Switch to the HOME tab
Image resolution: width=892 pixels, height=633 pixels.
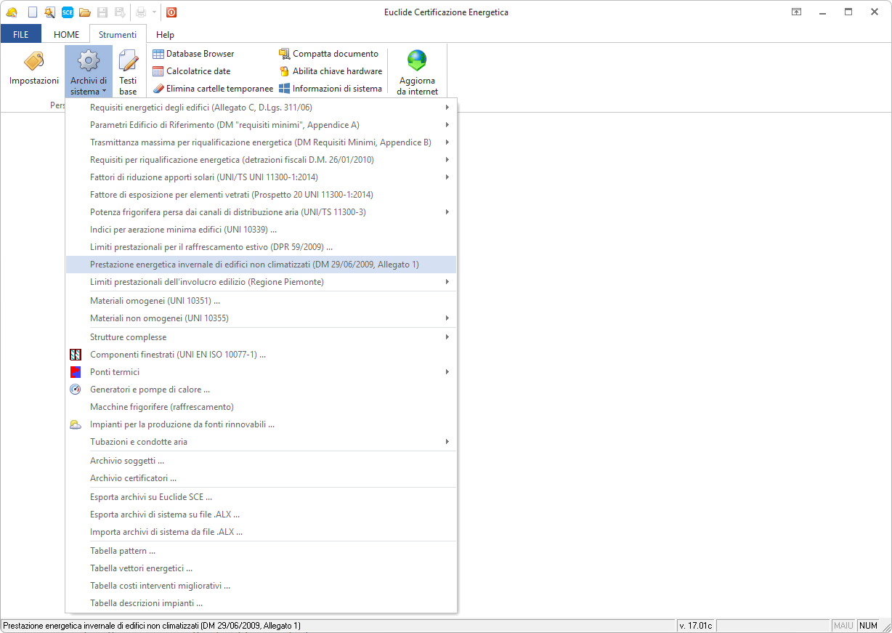[66, 34]
